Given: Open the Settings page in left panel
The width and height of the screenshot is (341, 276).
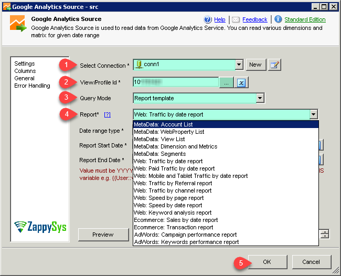Looking at the screenshot, I should 25,63.
